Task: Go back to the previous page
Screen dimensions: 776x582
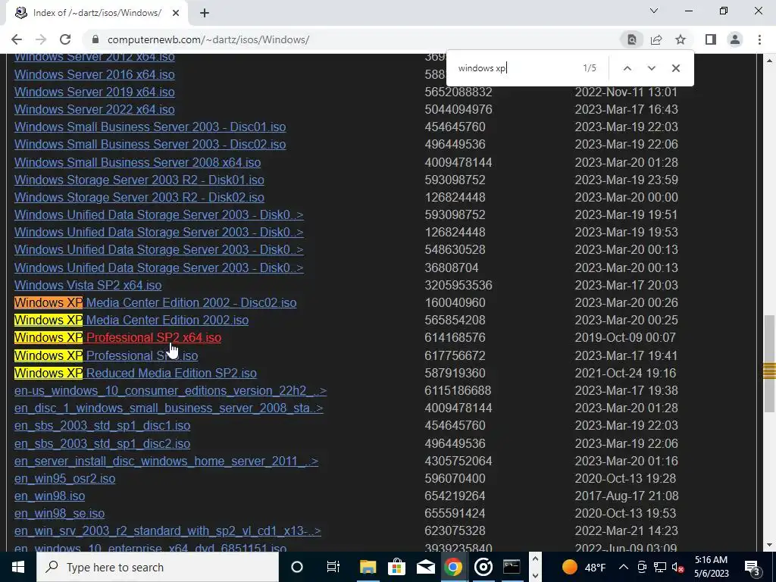Action: 17,39
